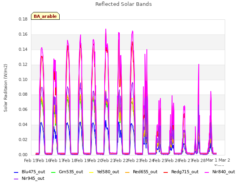Image resolution: width=248 pixels, height=186 pixels.
Task: Toggle the Grn535_out legend entry
Action: [x=67, y=172]
